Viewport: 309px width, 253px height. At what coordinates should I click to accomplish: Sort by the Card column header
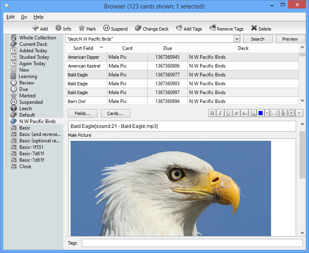pyautogui.click(x=127, y=48)
